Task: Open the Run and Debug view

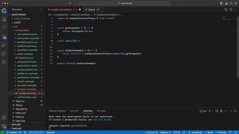Action: click(4, 45)
